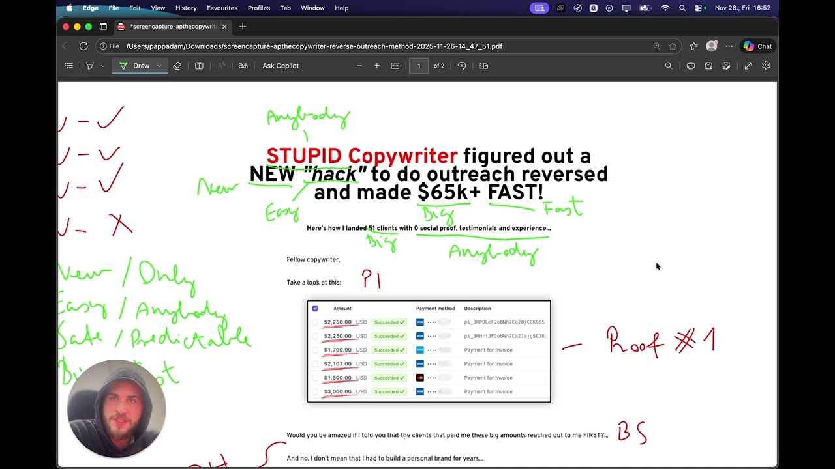Open the History menu
Image resolution: width=835 pixels, height=469 pixels.
[186, 8]
